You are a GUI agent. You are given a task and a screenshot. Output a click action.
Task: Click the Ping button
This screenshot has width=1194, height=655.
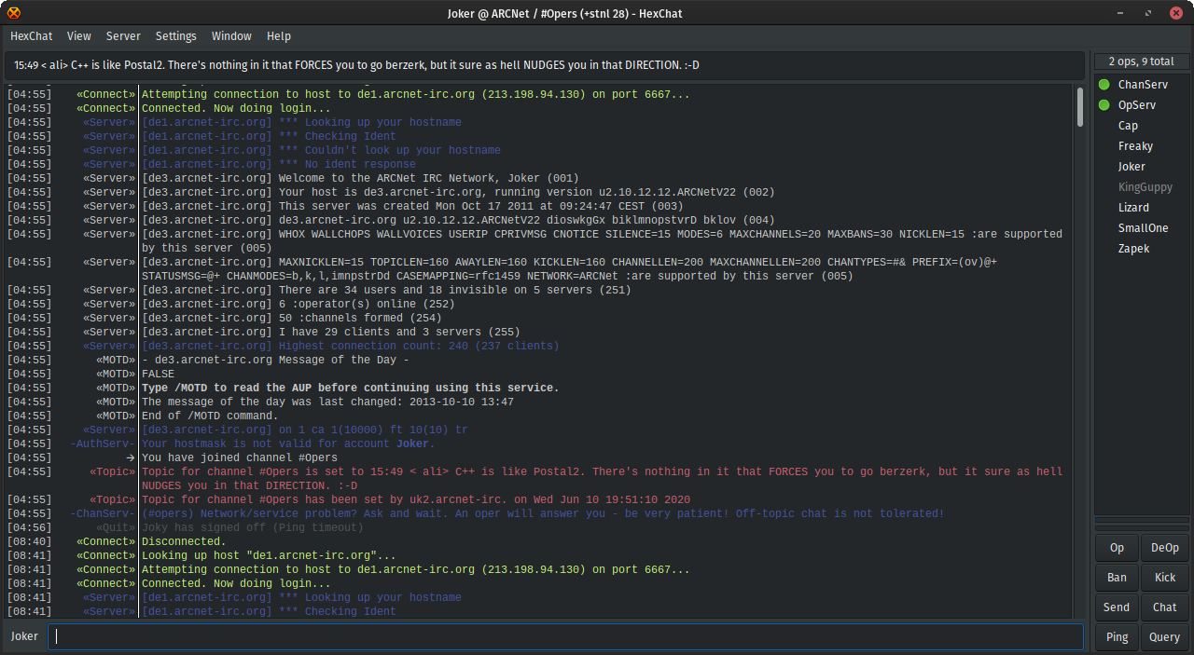click(1117, 637)
